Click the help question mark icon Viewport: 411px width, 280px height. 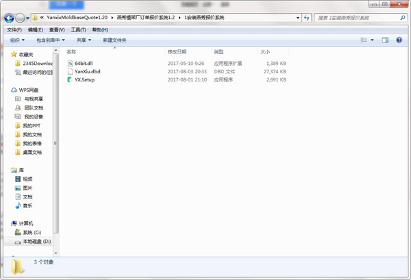tap(401, 40)
